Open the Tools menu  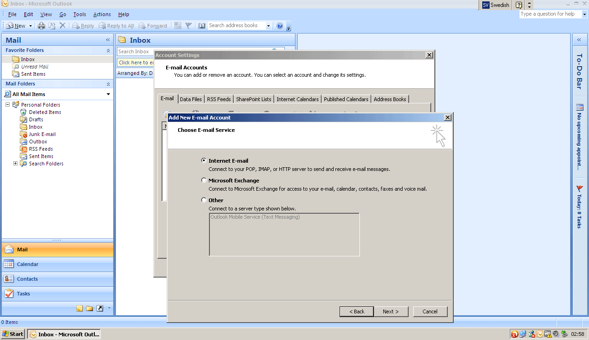click(80, 15)
